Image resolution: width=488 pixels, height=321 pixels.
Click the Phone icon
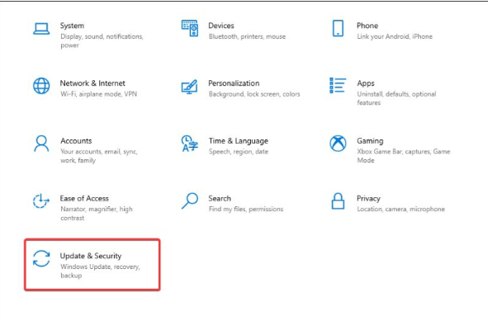pyautogui.click(x=338, y=28)
